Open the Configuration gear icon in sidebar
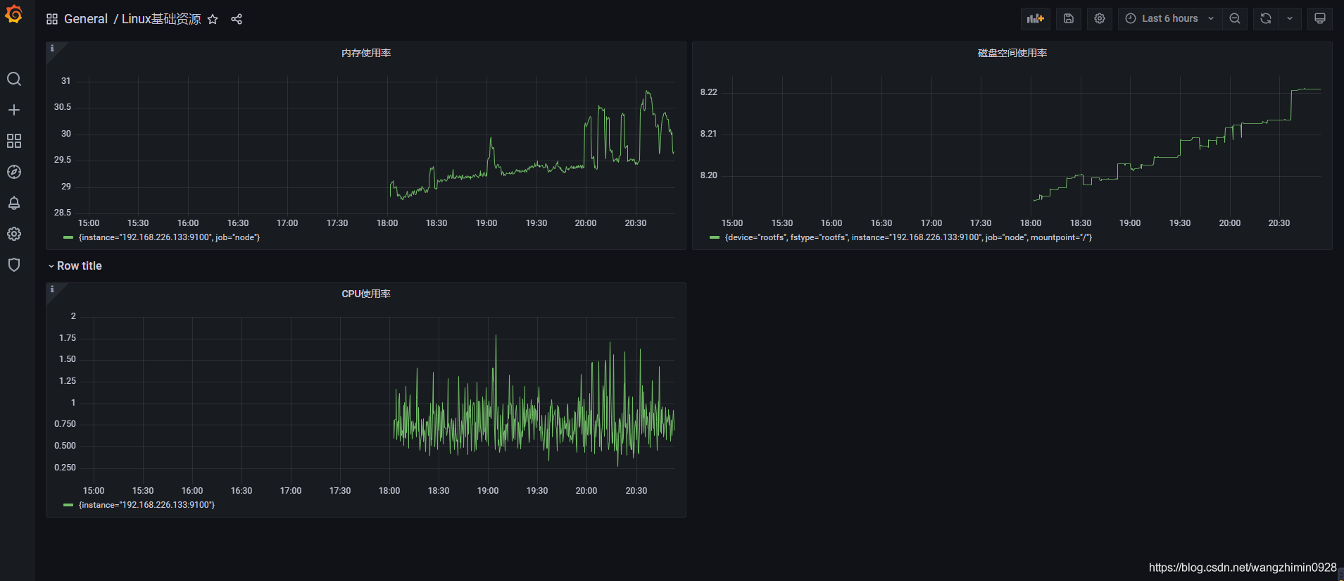The height and width of the screenshot is (581, 1344). 14,234
